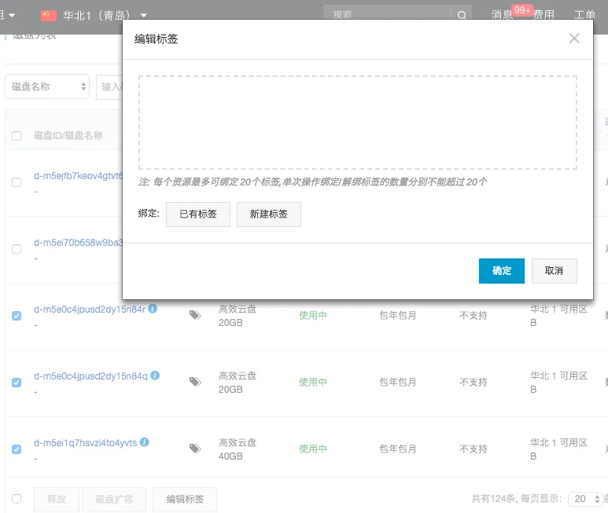Toggle the select-all checkbox in table header

(17, 136)
